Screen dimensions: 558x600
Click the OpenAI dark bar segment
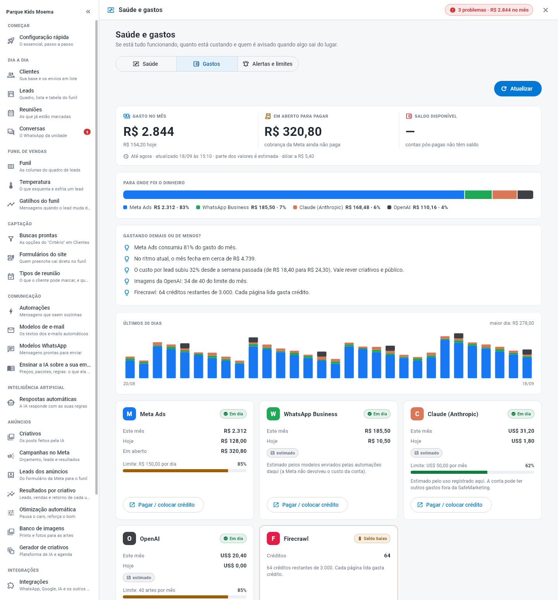(525, 195)
